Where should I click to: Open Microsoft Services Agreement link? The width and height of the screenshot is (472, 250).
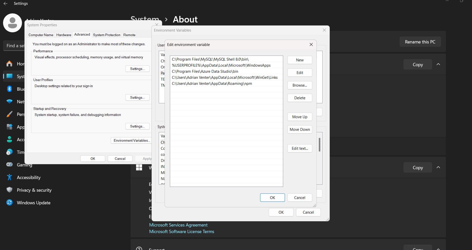coord(178,225)
